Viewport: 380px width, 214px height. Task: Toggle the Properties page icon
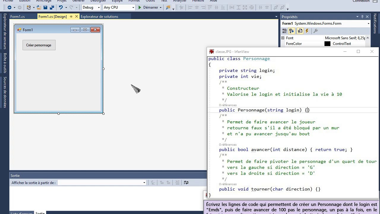click(x=300, y=31)
